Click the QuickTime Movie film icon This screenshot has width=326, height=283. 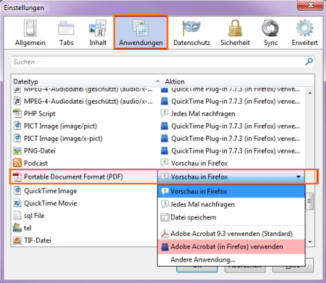[x=17, y=203]
